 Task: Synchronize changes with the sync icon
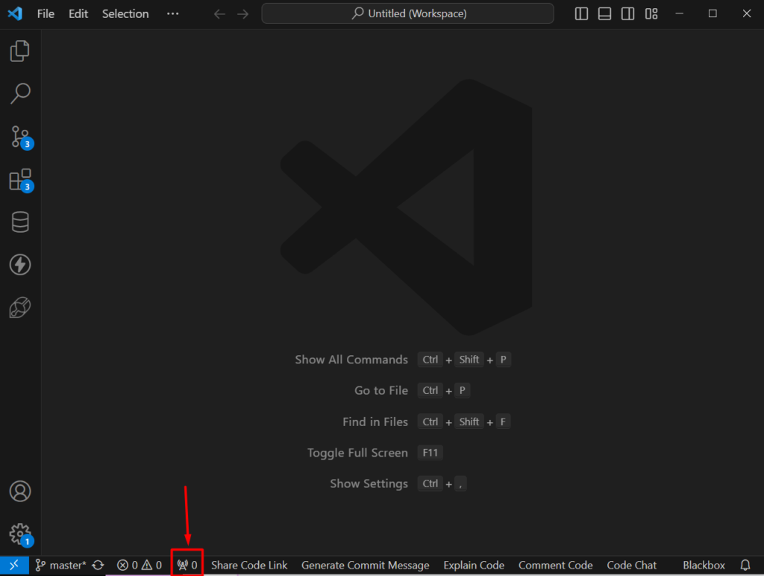tap(98, 566)
